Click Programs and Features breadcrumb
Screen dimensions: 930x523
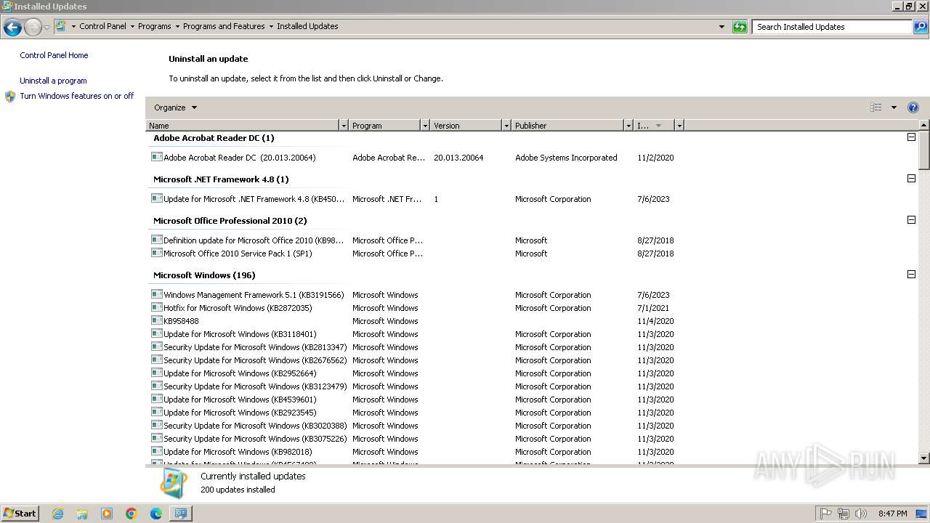pos(224,26)
